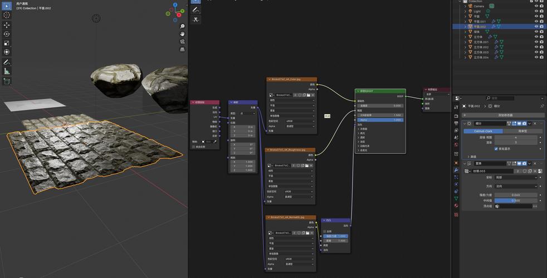Select 平面.001 in the outliner
The height and width of the screenshot is (278, 547).
[x=480, y=21]
